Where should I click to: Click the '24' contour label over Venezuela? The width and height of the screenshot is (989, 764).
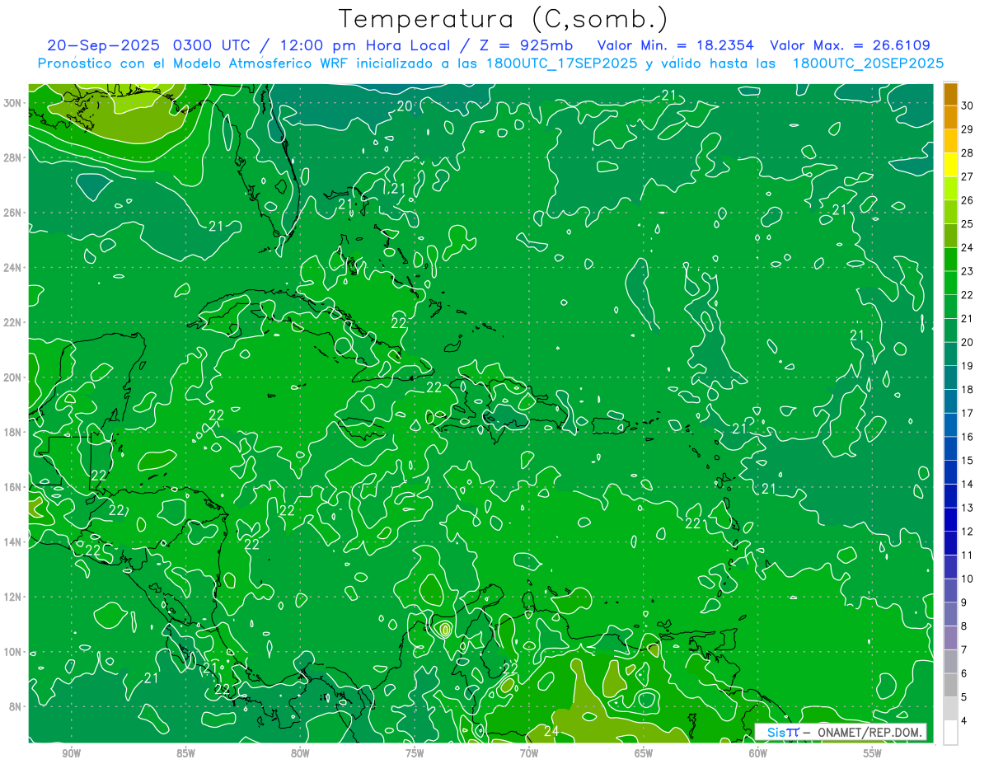pyautogui.click(x=551, y=730)
